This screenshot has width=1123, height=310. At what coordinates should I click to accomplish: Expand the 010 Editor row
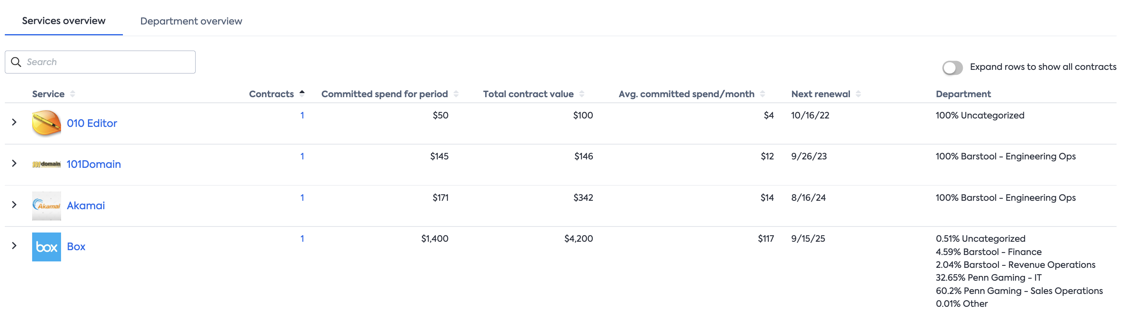pos(14,122)
